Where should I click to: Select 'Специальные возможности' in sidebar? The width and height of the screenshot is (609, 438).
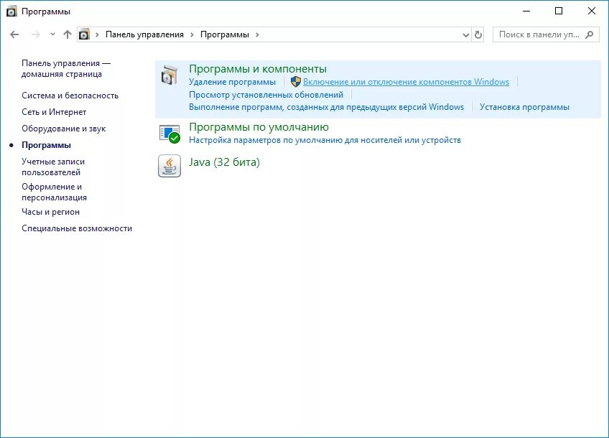tap(77, 228)
